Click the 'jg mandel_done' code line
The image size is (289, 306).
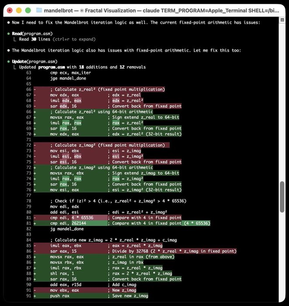pos(67,229)
